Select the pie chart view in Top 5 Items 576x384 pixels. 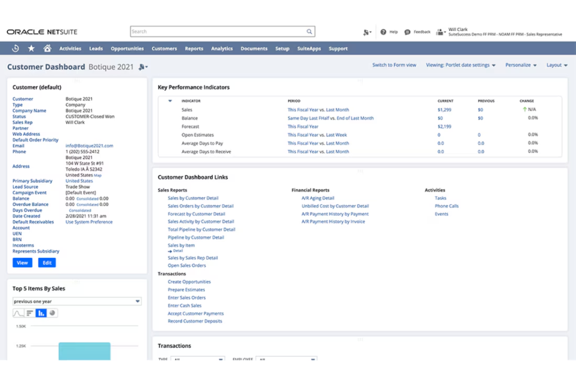pyautogui.click(x=53, y=313)
